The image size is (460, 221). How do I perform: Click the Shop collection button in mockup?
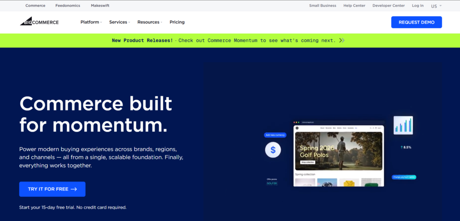pyautogui.click(x=307, y=162)
